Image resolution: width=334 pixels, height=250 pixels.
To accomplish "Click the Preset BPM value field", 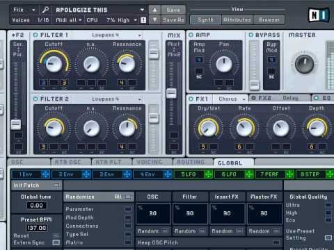I will 37,228.
